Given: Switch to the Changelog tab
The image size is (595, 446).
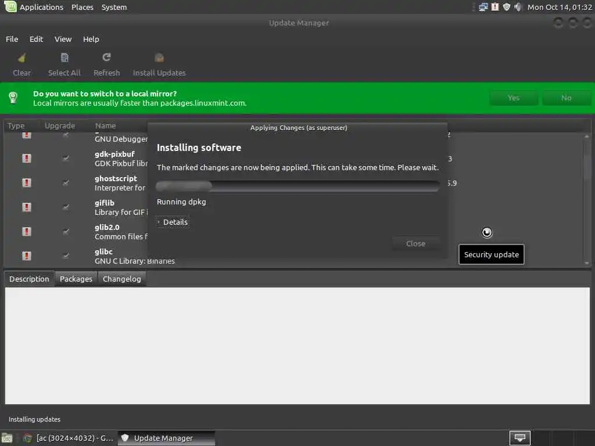Looking at the screenshot, I should [122, 279].
